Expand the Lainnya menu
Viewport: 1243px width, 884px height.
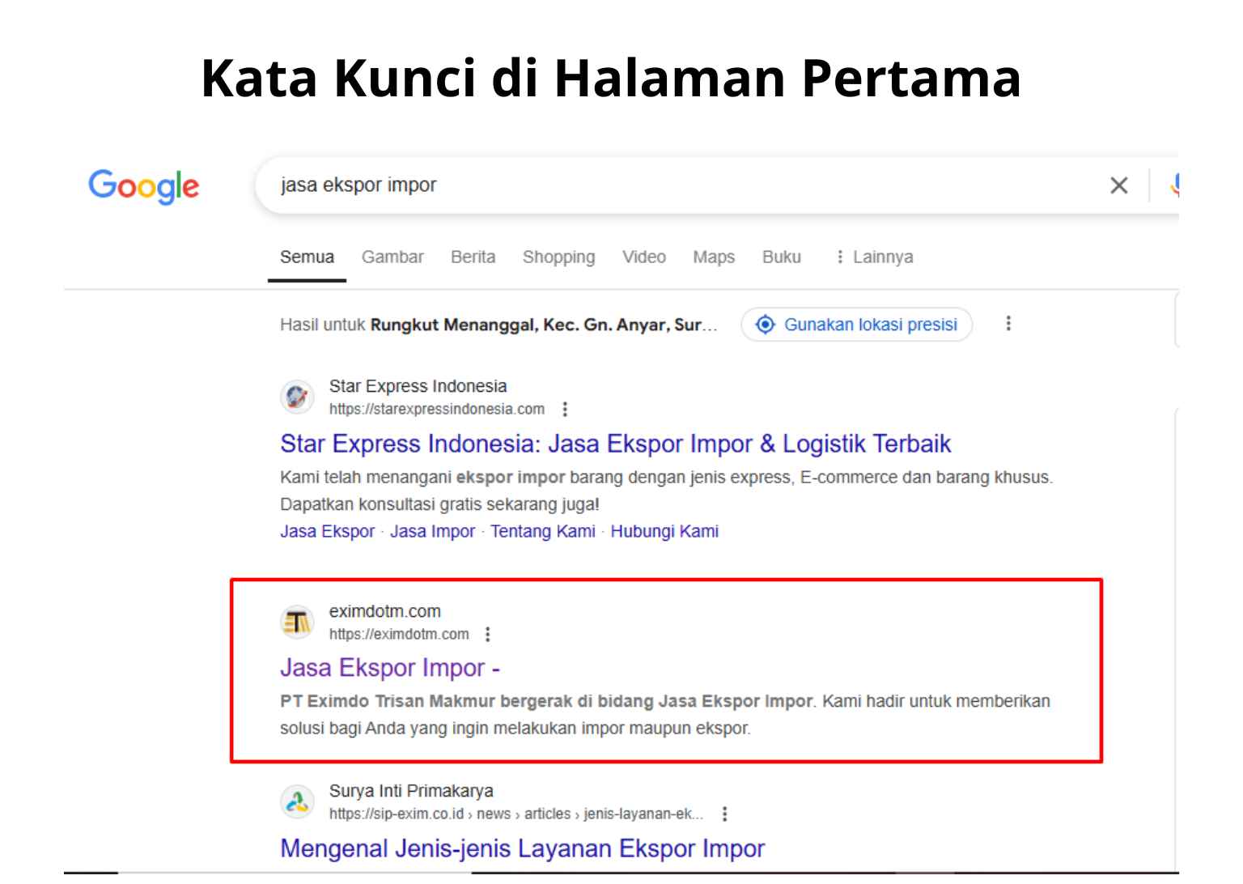[874, 257]
